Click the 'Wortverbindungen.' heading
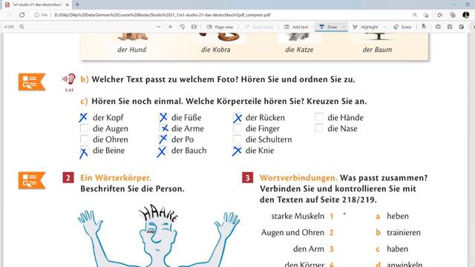 [x=298, y=178]
